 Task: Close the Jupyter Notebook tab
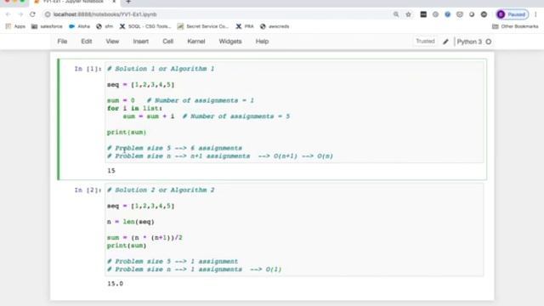[x=114, y=2]
